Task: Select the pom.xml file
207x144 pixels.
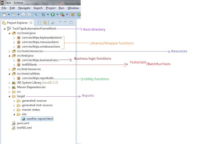Action: coord(23,123)
